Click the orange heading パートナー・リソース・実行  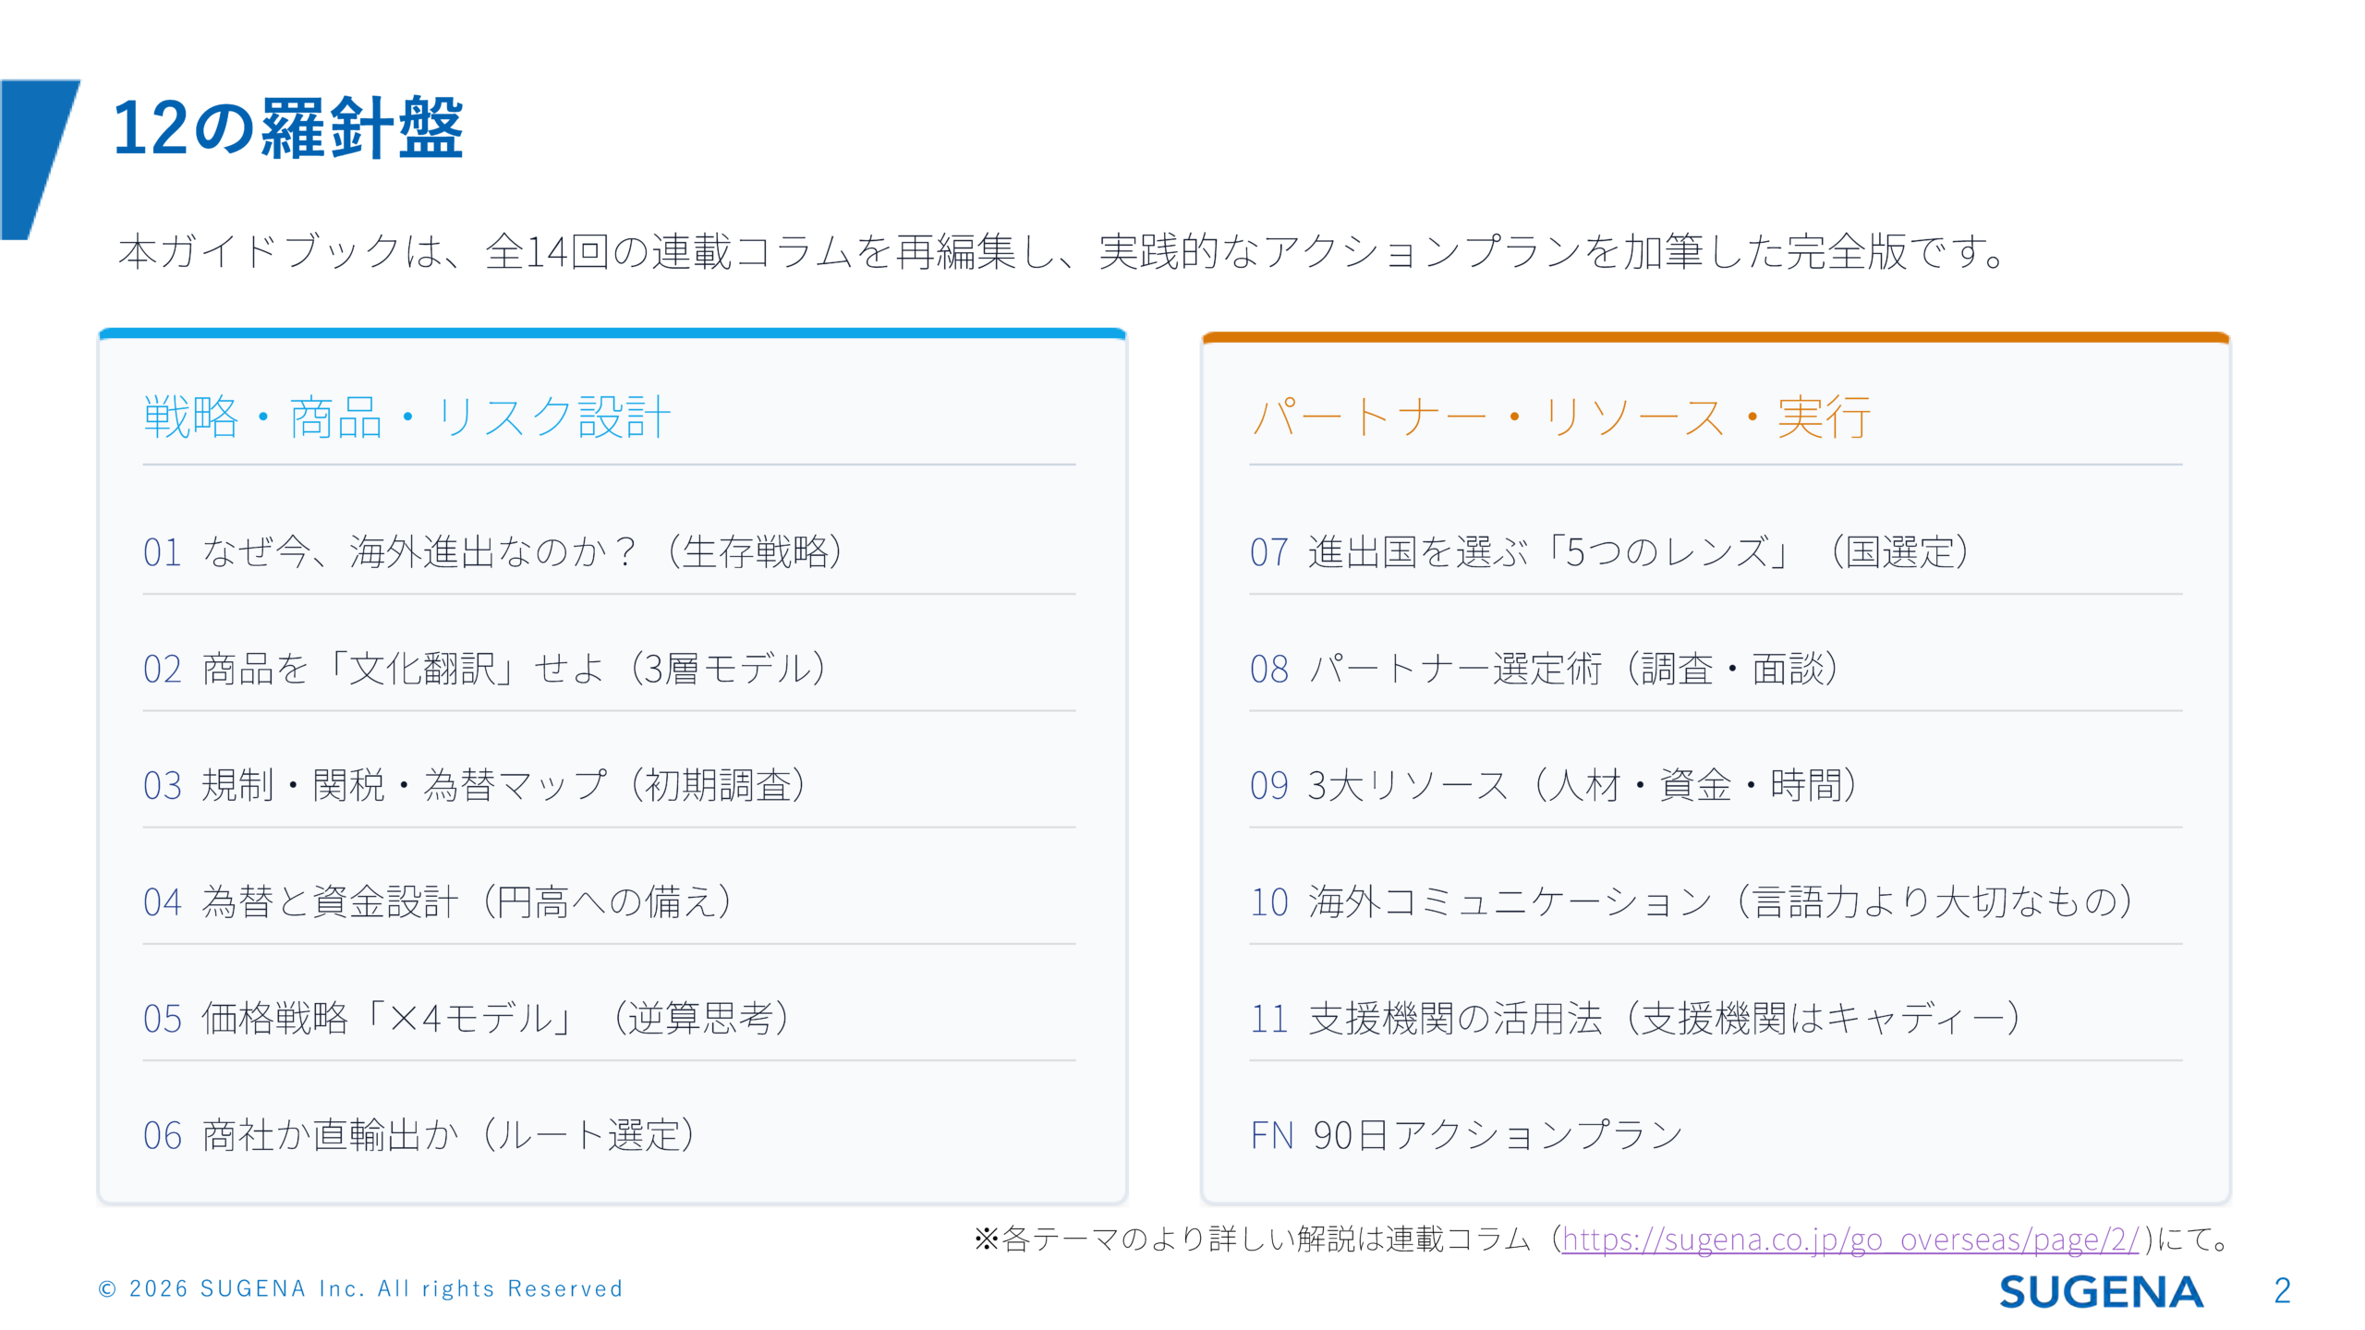(x=1560, y=417)
